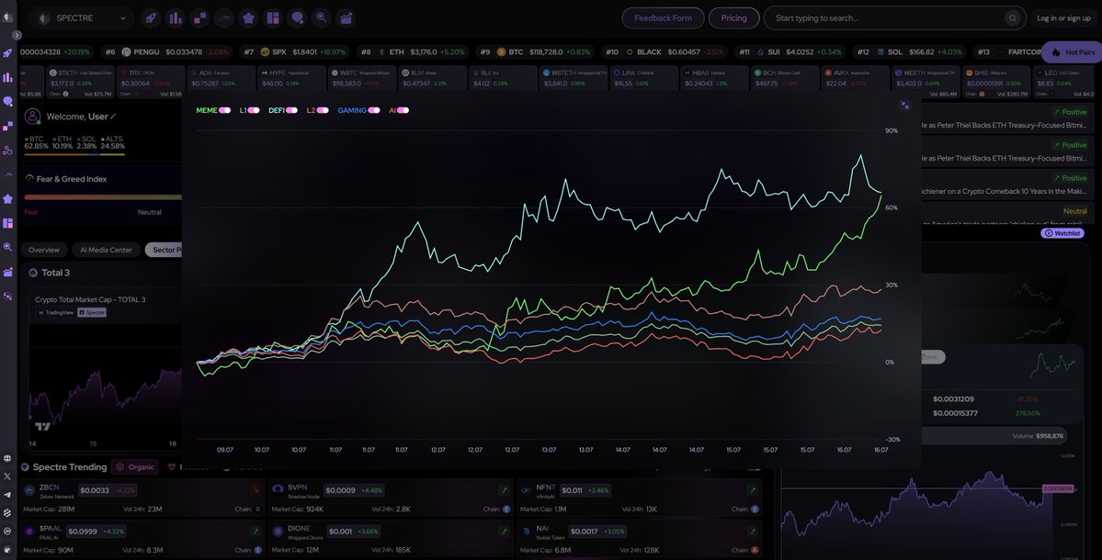Click the trending chart icon in left sidebar
1102x560 pixels.
7,272
